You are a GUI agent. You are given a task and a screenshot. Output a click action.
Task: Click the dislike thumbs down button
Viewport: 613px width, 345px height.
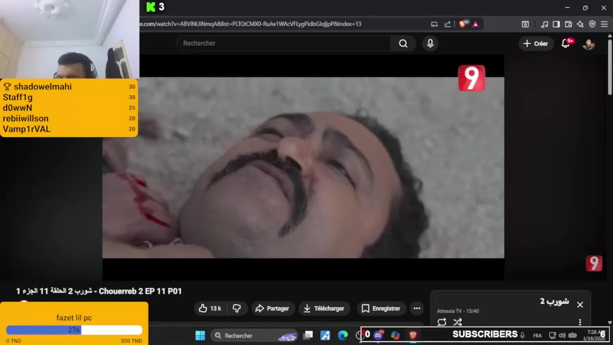coord(237,309)
